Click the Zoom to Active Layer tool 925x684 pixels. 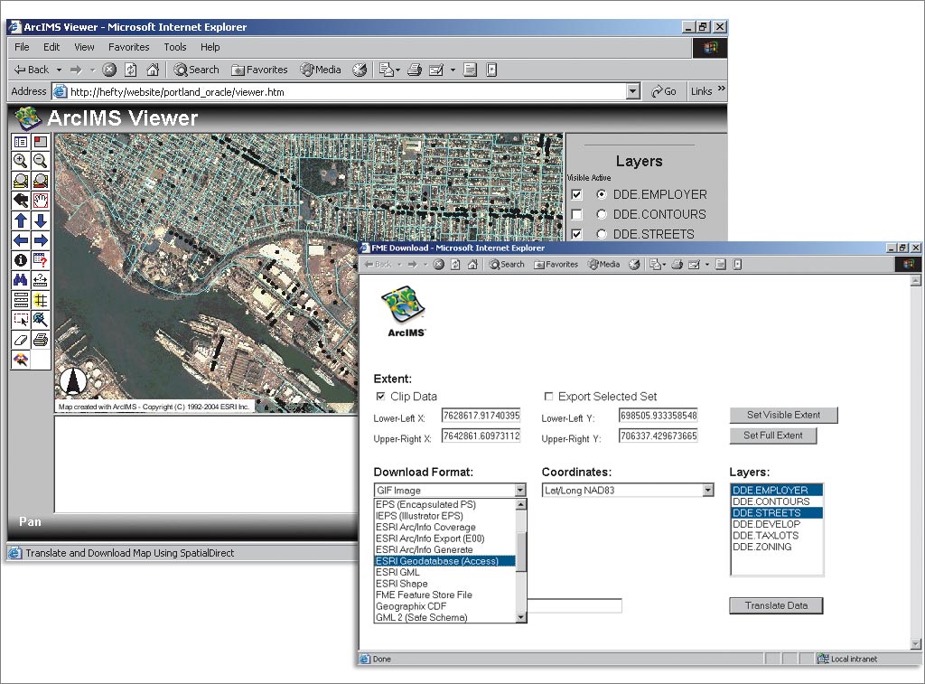pyautogui.click(x=40, y=181)
